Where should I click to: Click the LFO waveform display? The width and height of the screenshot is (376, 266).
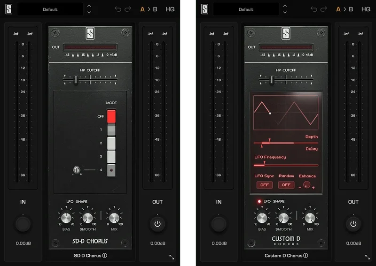click(x=286, y=113)
